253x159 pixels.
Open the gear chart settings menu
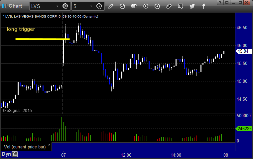coord(65,6)
